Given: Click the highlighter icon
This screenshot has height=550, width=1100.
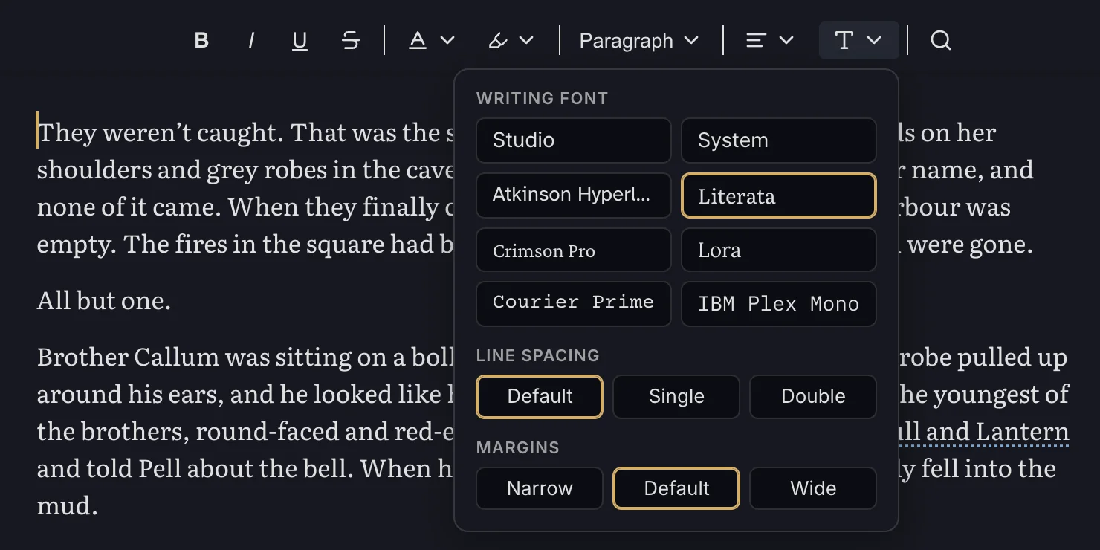Looking at the screenshot, I should 497,40.
